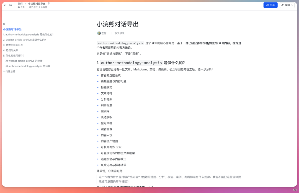The height and width of the screenshot is (193, 299).
Task: Open the 编辑 mode dropdown
Action: (287, 5)
